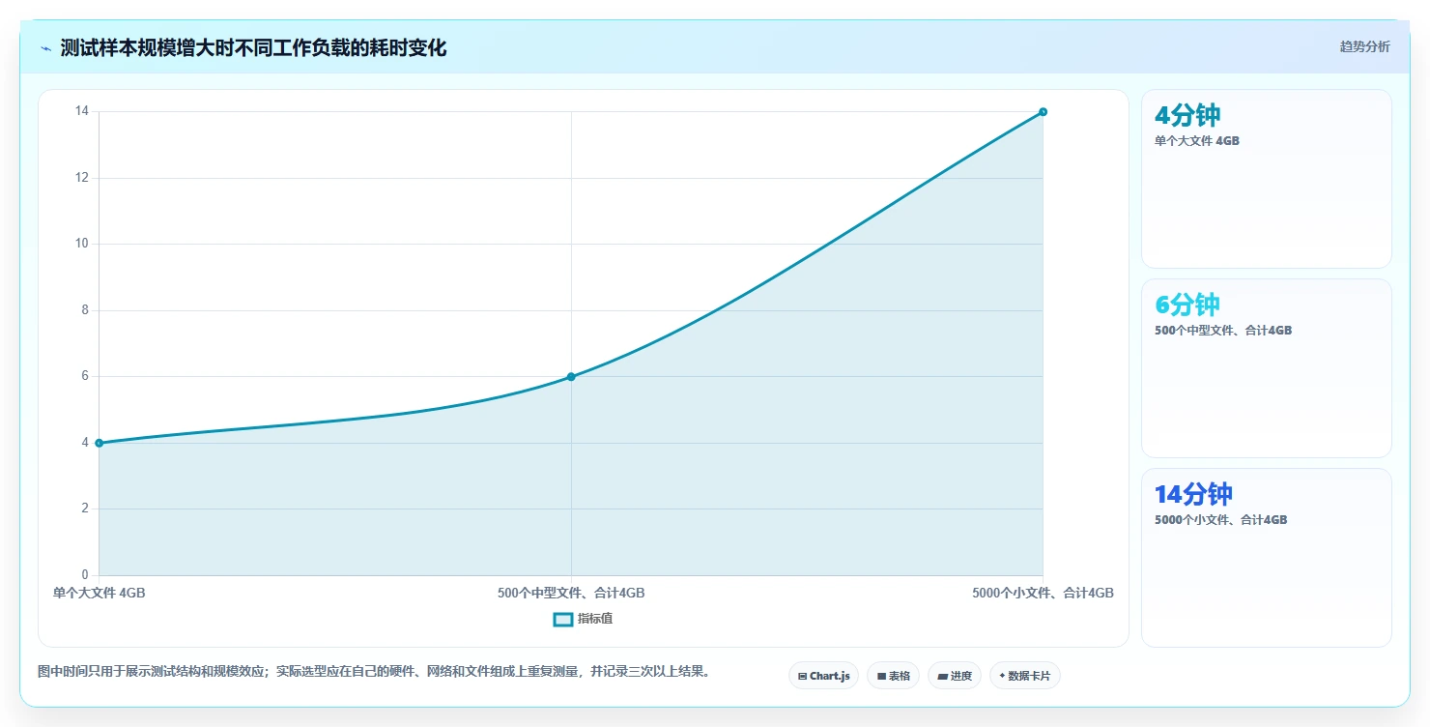Click card caption 5000个小文件、合计4GB

tap(1220, 519)
